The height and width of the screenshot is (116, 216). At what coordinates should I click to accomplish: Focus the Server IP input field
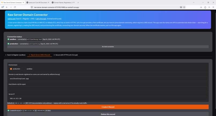pos(108,99)
